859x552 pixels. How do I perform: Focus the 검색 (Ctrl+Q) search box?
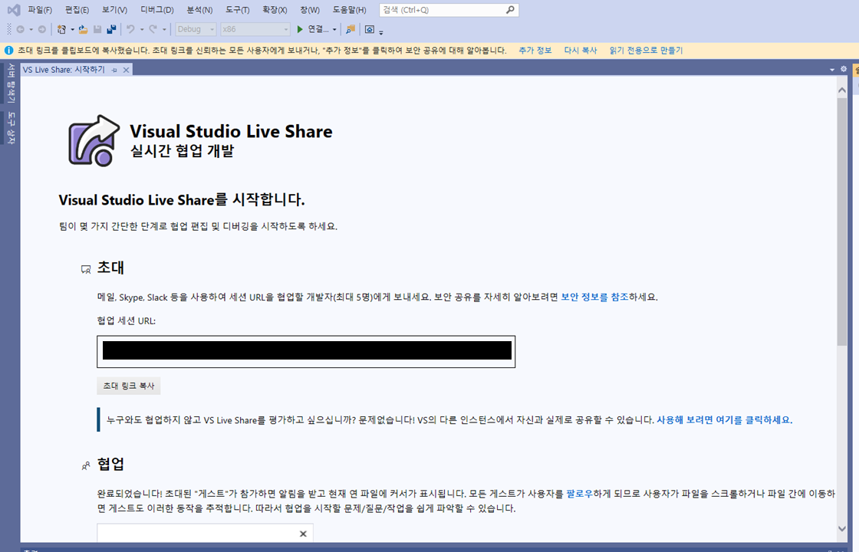coord(449,10)
